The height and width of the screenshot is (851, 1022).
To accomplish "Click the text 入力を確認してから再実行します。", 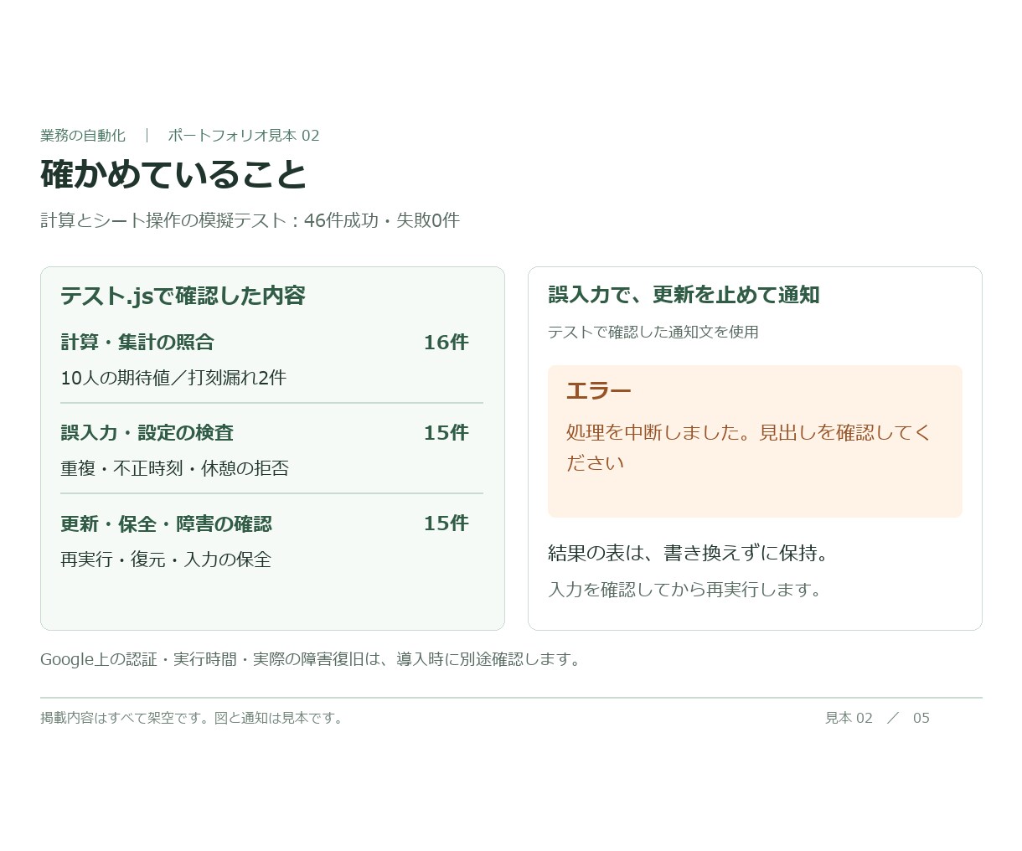I will [x=686, y=590].
